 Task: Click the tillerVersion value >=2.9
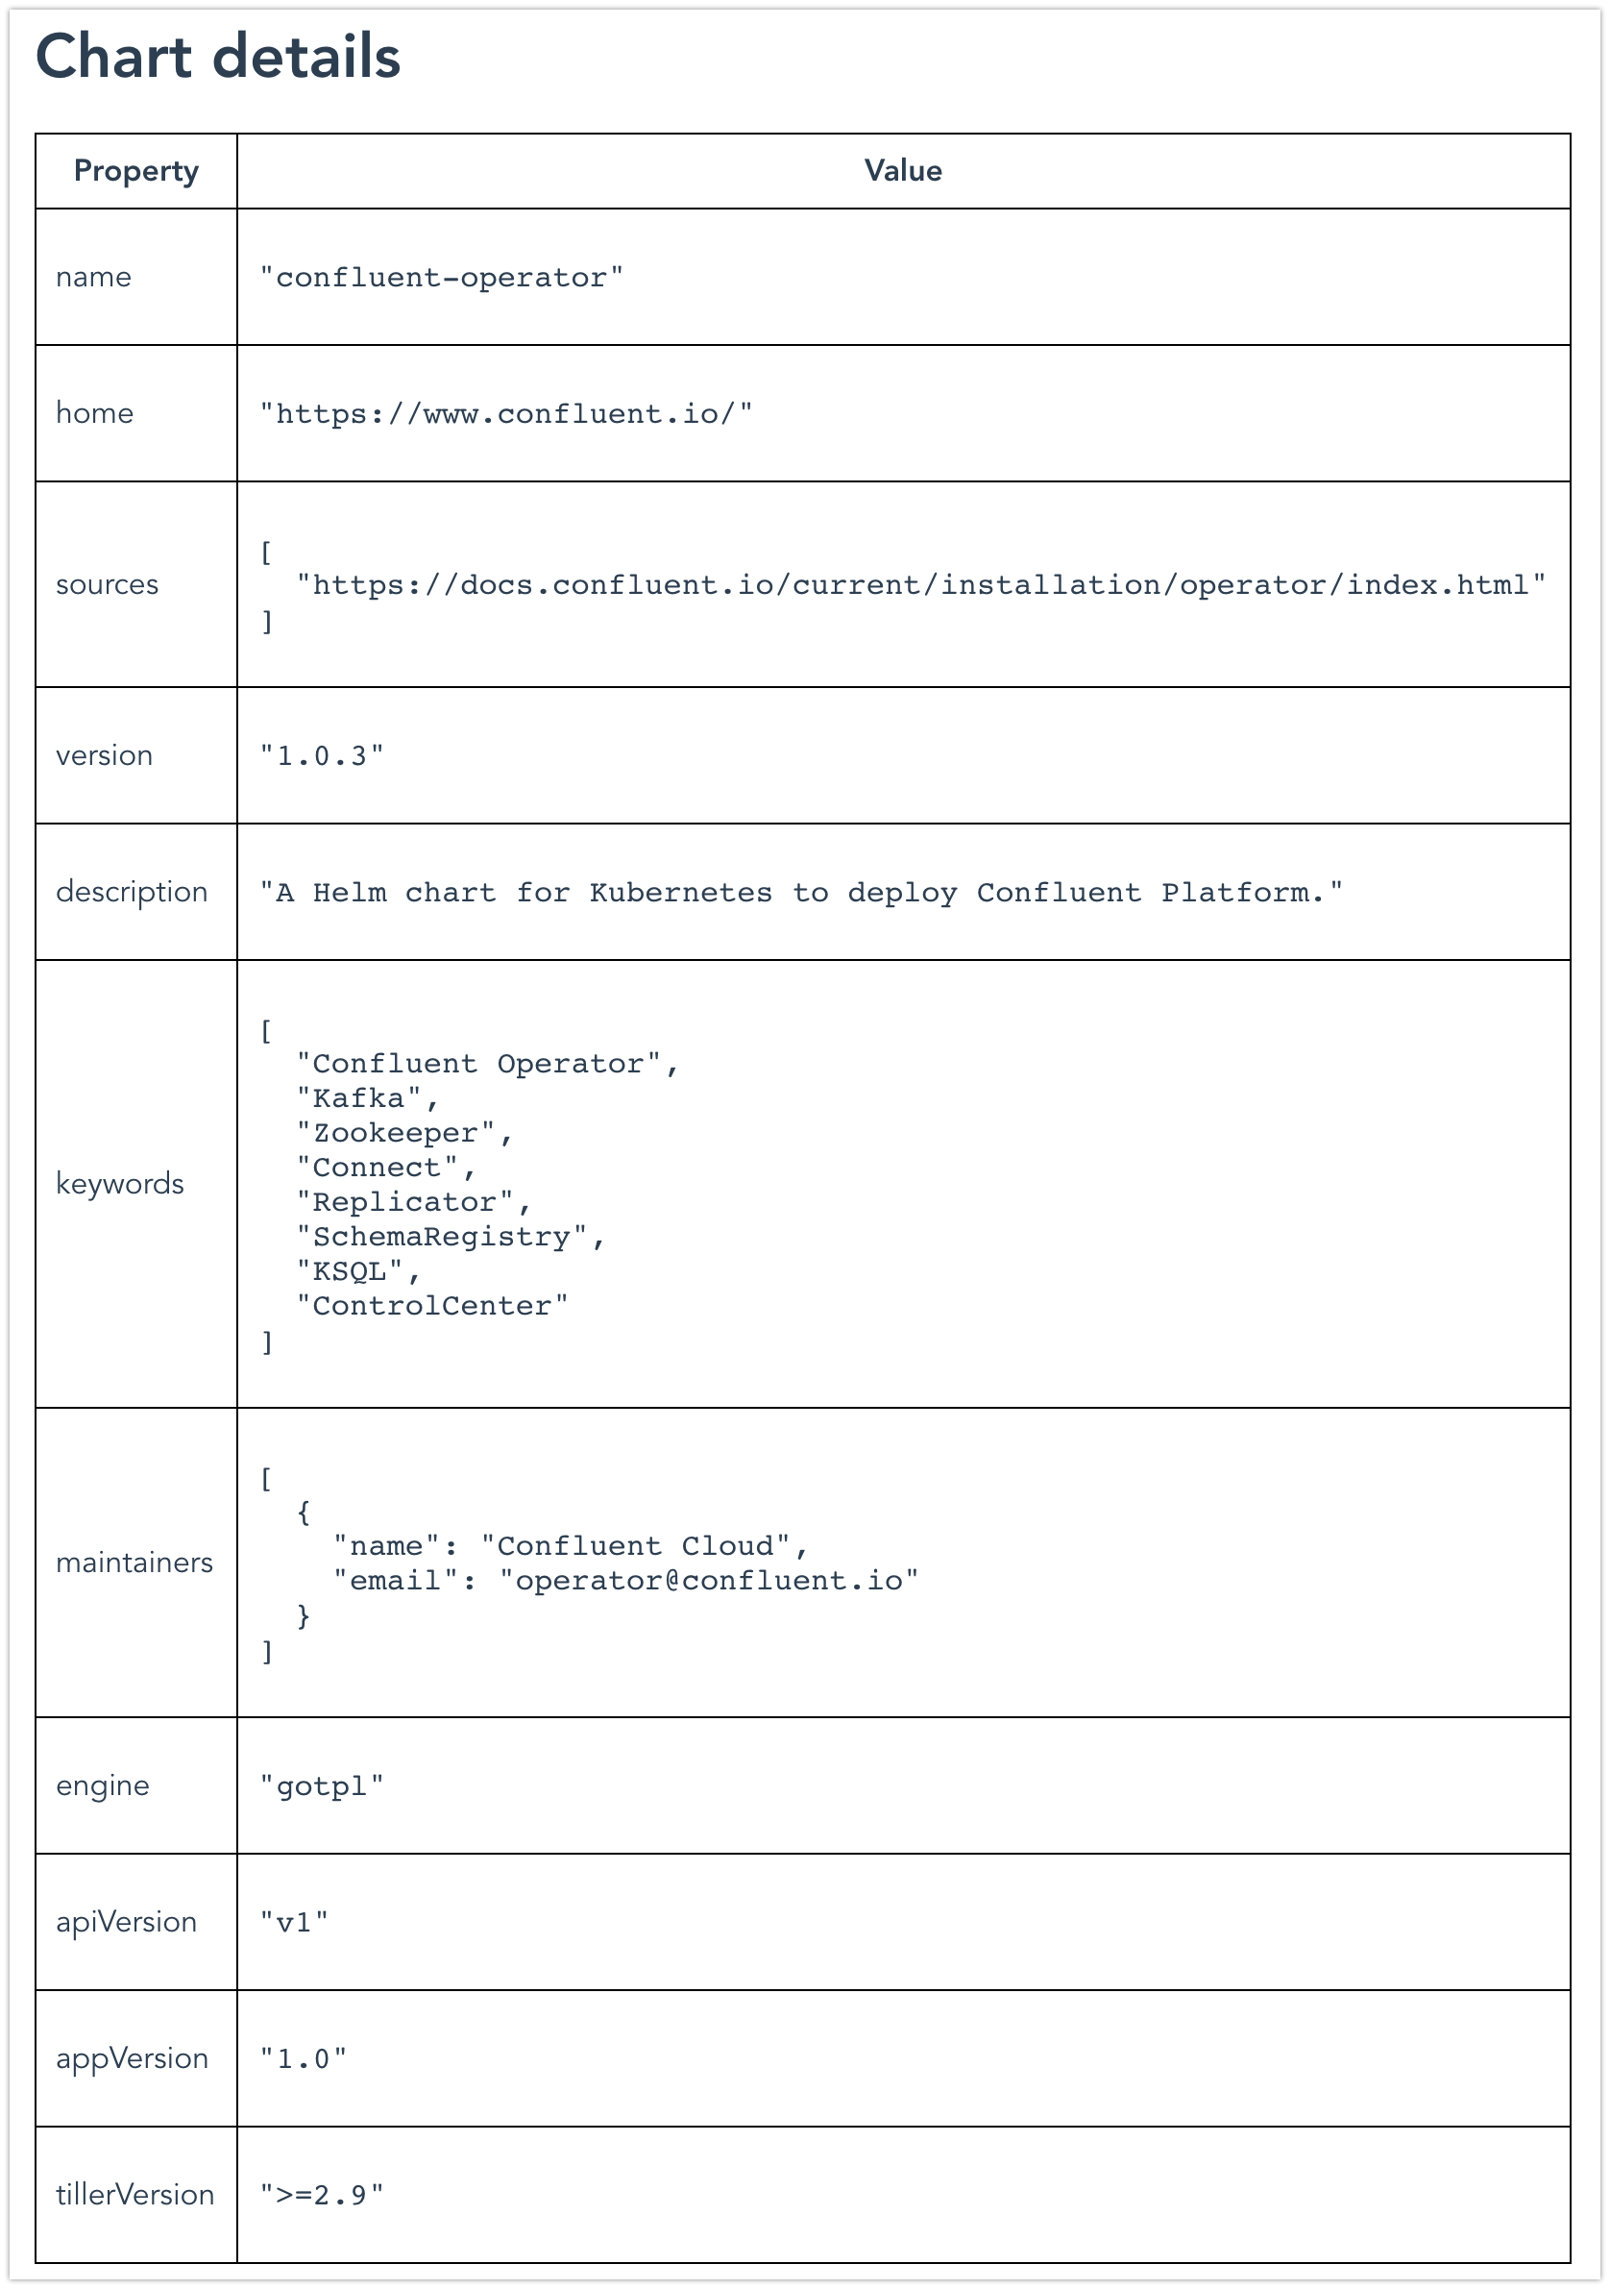322,2195
